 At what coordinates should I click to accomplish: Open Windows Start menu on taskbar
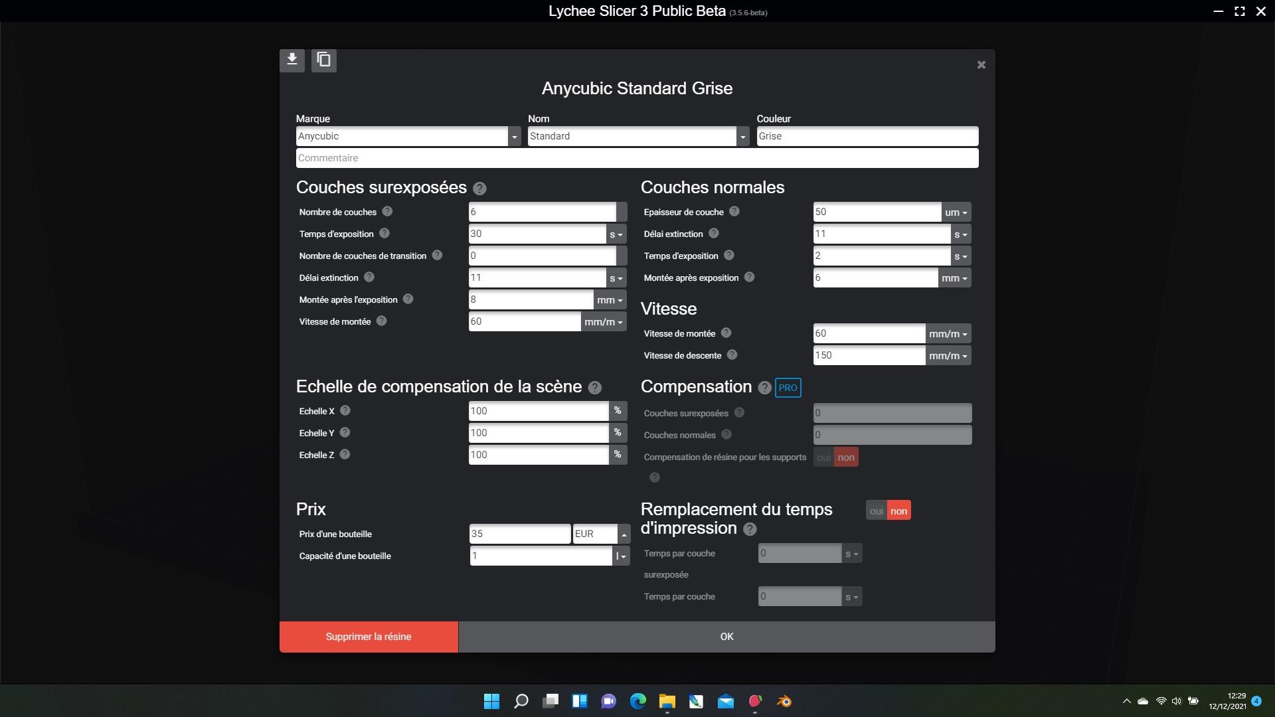(491, 701)
